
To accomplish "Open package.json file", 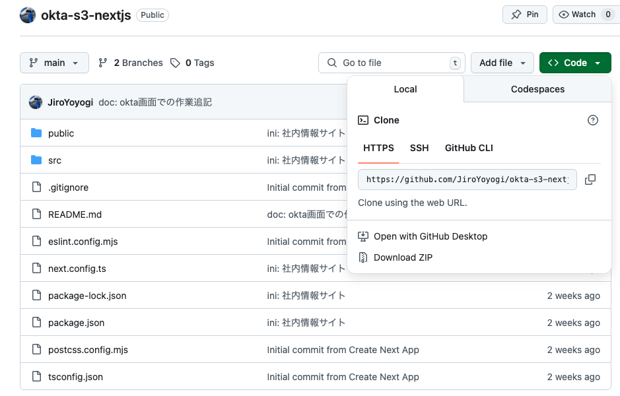I will [77, 323].
